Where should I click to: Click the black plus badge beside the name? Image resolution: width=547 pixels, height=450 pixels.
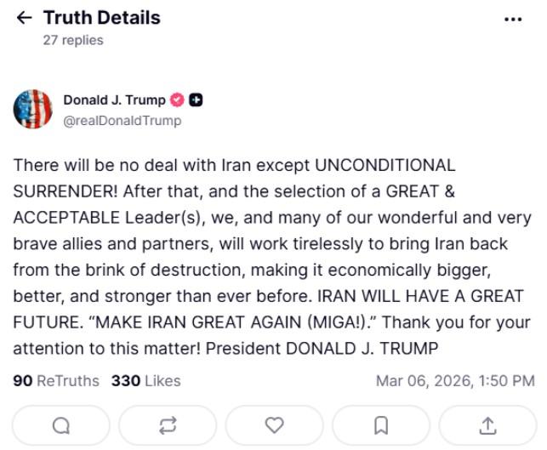196,100
